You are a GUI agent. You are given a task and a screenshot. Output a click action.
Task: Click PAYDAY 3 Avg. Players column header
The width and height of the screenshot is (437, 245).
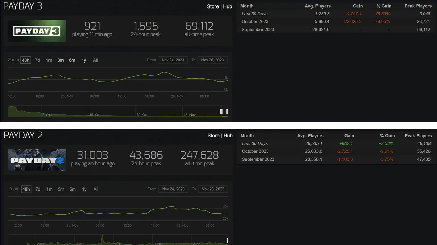point(318,6)
